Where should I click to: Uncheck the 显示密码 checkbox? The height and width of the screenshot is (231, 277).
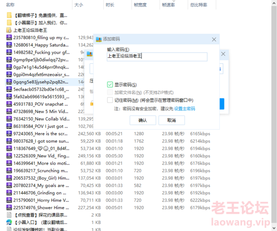110,85
